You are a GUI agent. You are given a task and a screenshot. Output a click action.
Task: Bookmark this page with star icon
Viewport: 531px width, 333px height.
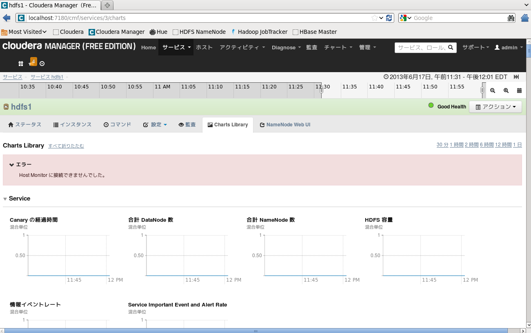coord(374,18)
